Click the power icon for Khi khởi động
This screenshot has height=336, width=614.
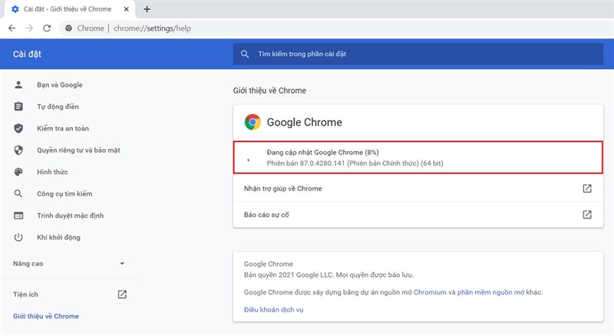coord(18,237)
